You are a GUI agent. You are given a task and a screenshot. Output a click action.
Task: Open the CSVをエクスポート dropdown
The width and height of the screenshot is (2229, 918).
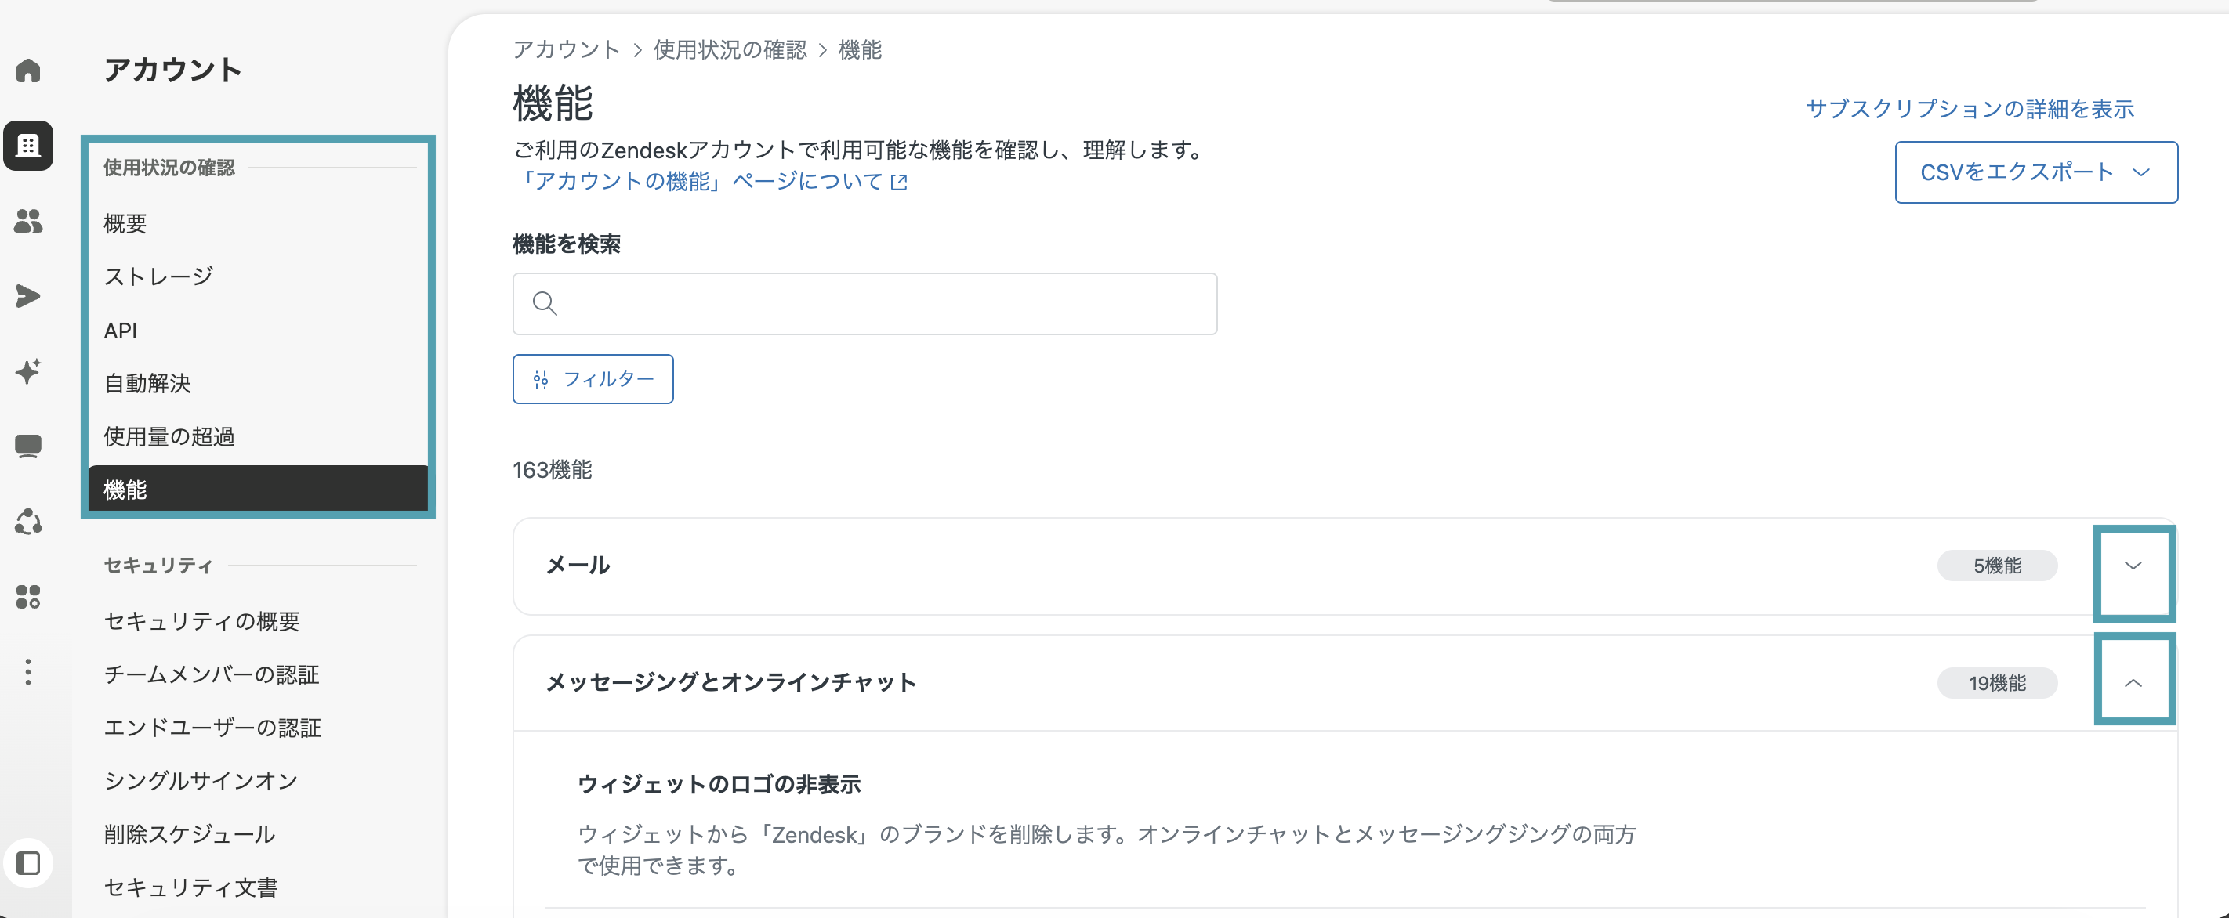point(2036,172)
